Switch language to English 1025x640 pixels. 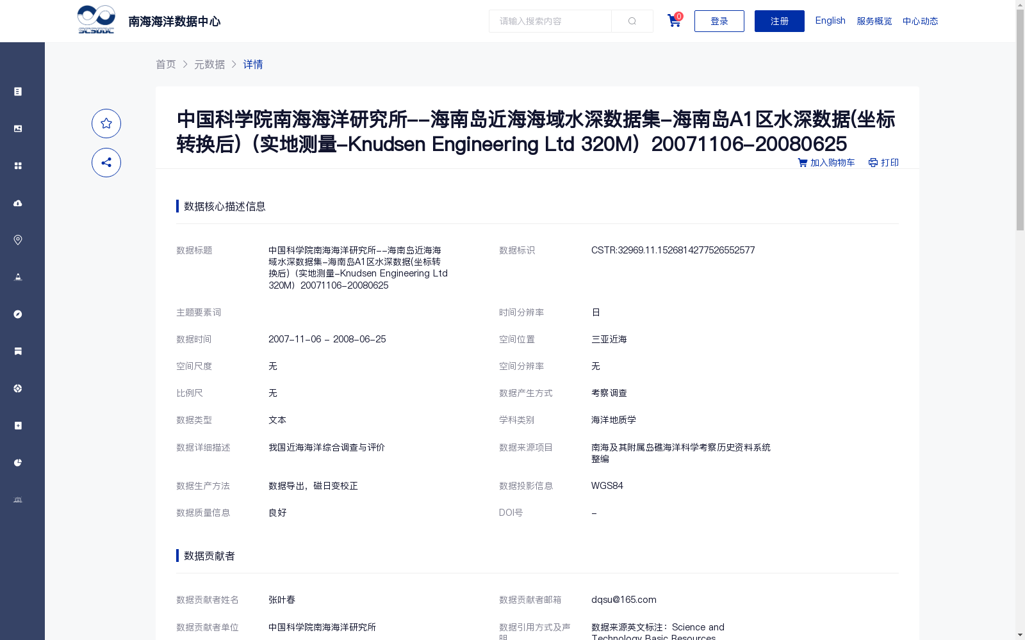click(830, 20)
